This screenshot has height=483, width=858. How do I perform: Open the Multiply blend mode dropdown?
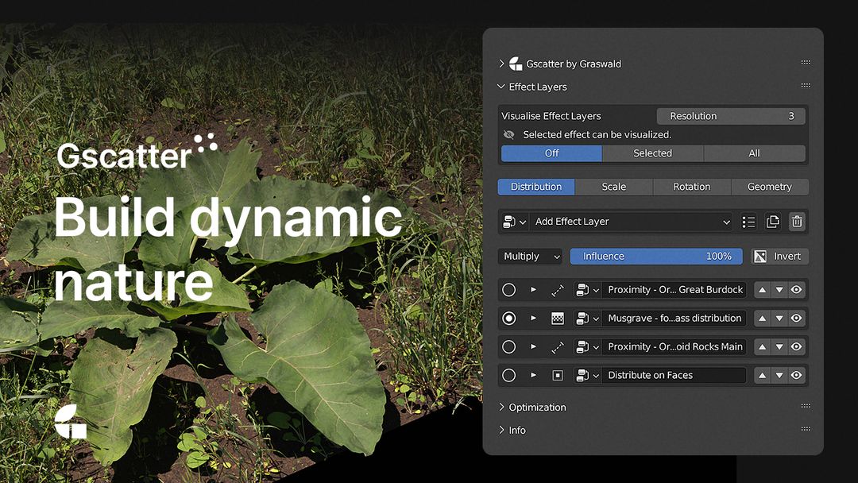point(530,257)
